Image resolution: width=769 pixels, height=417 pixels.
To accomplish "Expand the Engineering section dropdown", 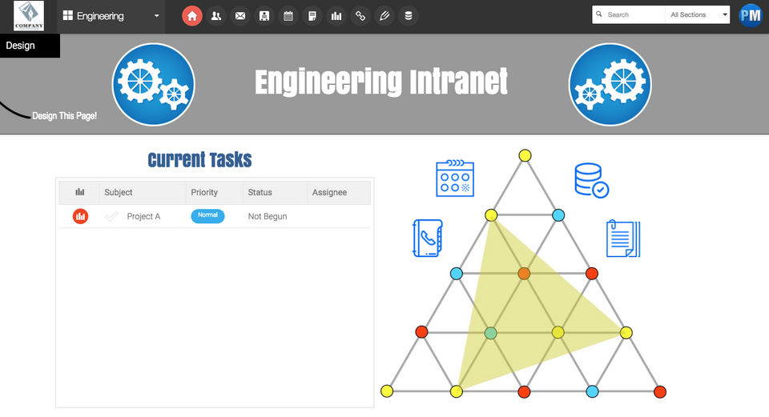I will [x=156, y=16].
